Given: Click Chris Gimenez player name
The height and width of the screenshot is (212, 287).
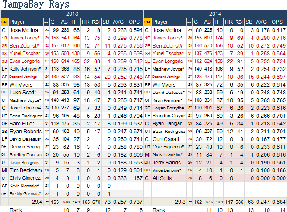Looking at the screenshot, I should (25, 178).
